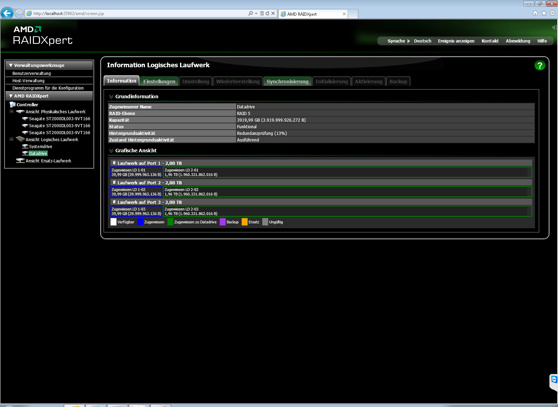Open the Aktivierung tab
Image resolution: width=558 pixels, height=407 pixels.
[x=369, y=81]
